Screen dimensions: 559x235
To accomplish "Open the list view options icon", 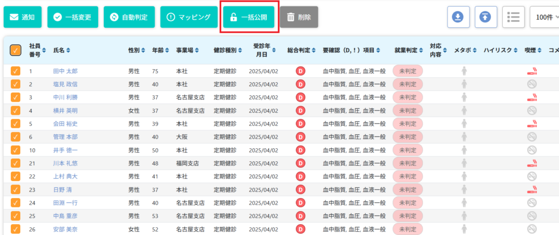I will 513,17.
